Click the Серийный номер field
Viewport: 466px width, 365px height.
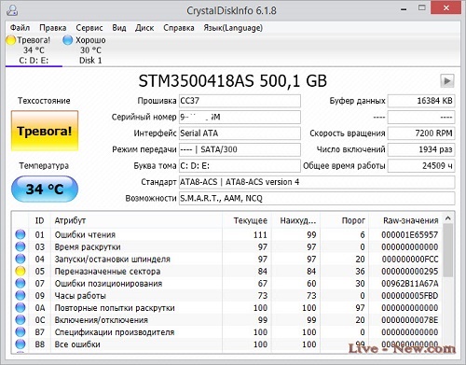tap(240, 117)
